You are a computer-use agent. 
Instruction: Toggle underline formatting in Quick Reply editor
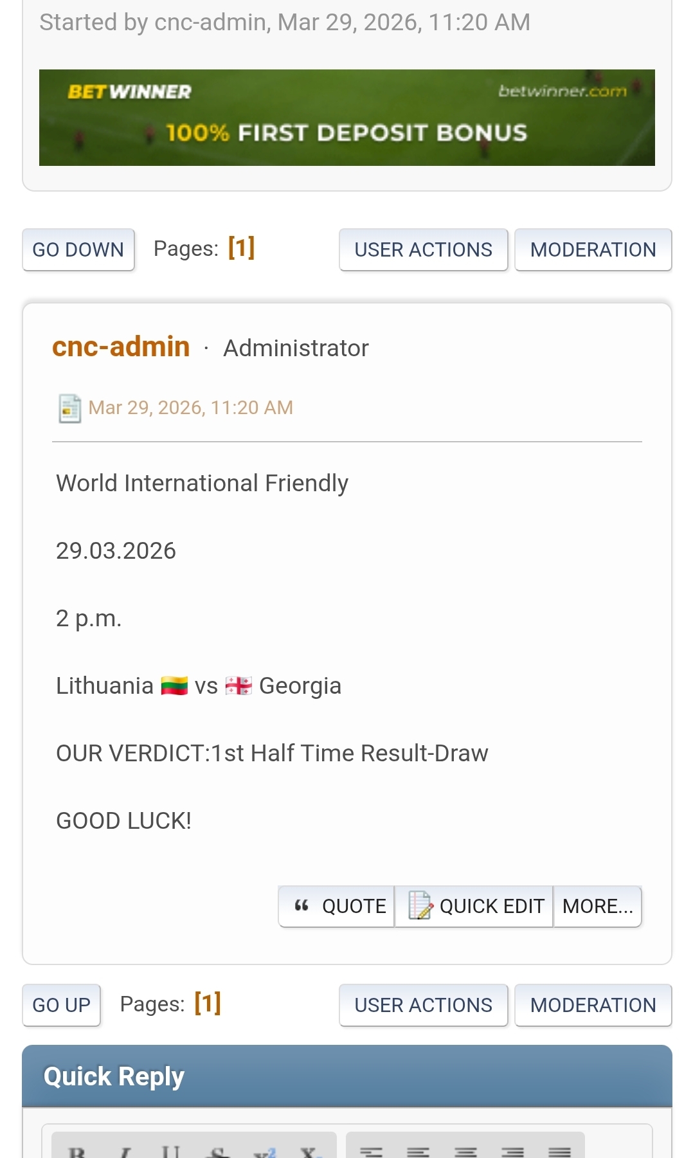(x=171, y=1151)
